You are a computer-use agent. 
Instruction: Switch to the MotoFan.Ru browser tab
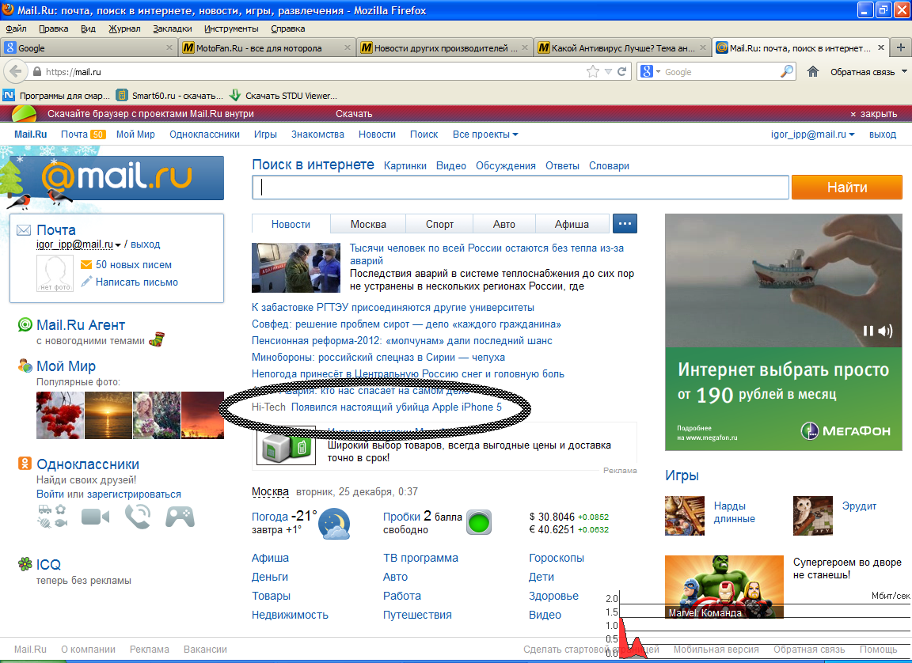(x=266, y=47)
